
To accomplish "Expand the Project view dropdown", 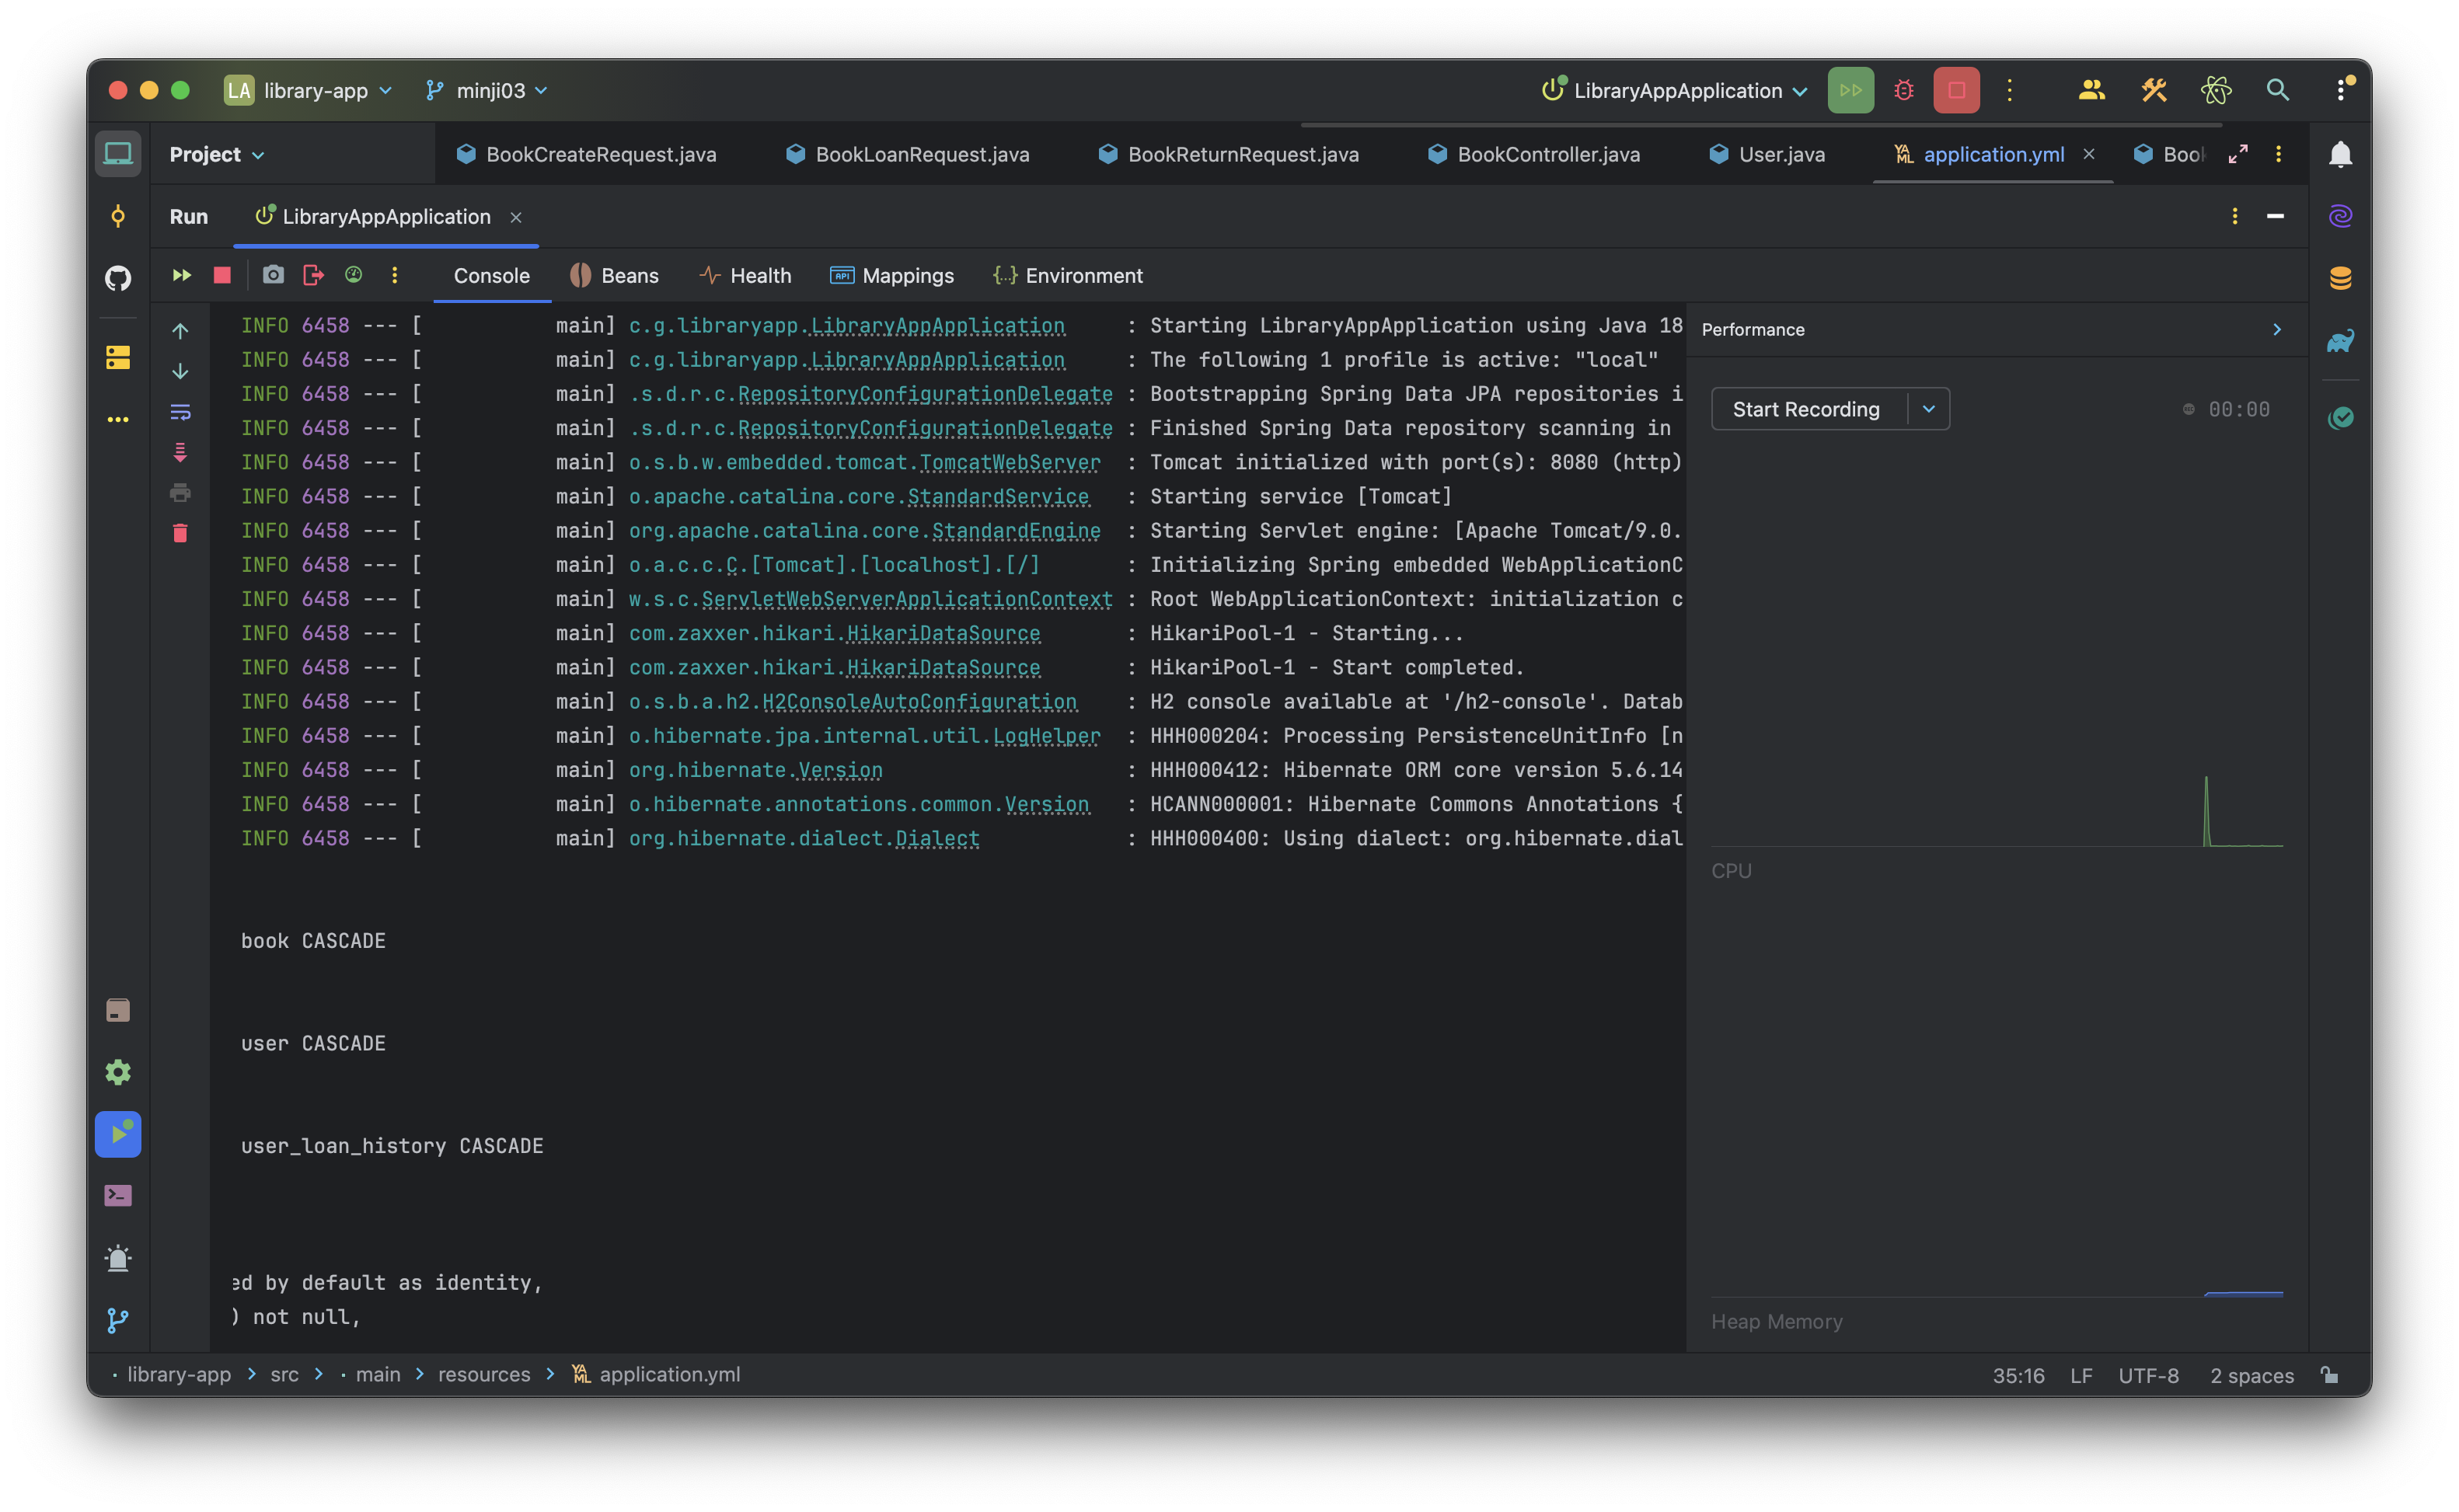I will pos(217,154).
